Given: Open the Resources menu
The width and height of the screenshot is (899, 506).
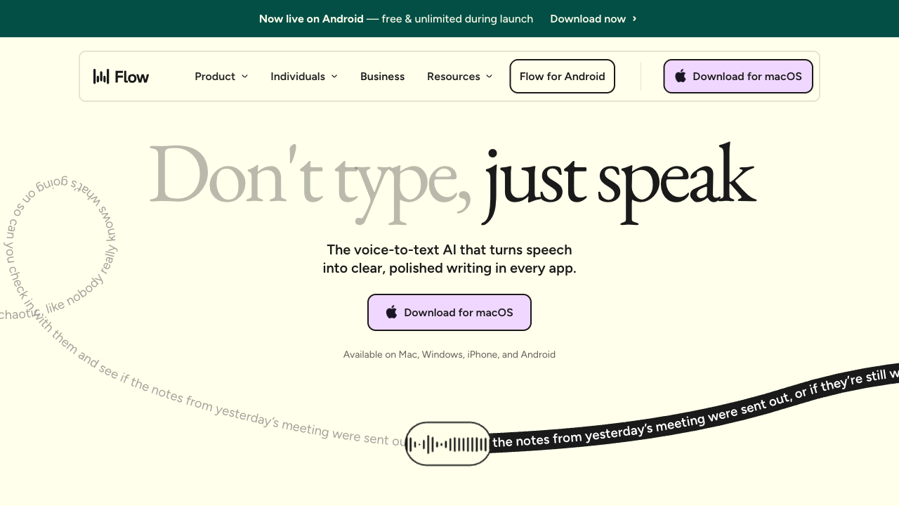Looking at the screenshot, I should click(x=454, y=77).
